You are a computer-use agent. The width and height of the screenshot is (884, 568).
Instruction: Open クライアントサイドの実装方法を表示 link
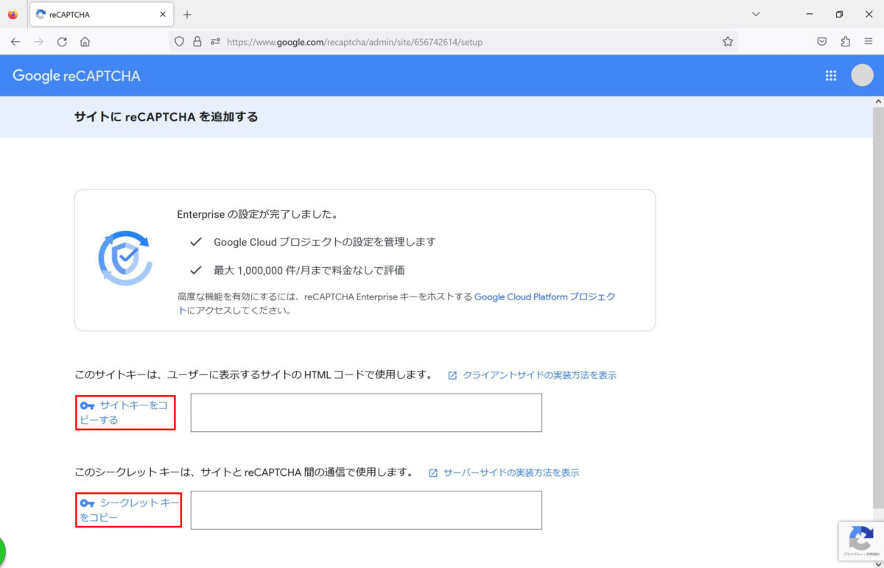coord(539,374)
